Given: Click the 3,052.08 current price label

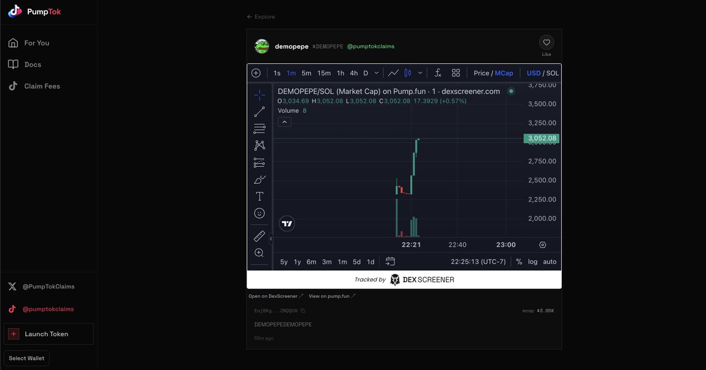Looking at the screenshot, I should click(541, 139).
